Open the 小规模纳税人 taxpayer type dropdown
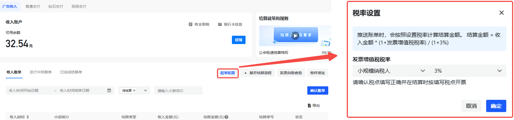514x120 pixels. tap(391, 71)
